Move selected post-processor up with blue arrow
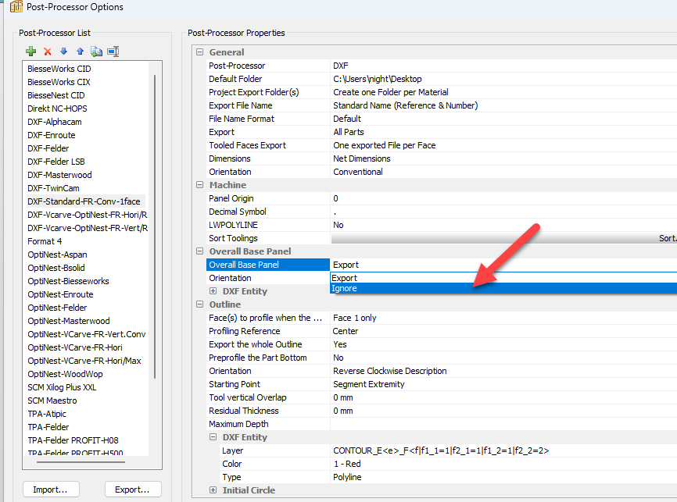The height and width of the screenshot is (502, 677). [80, 52]
